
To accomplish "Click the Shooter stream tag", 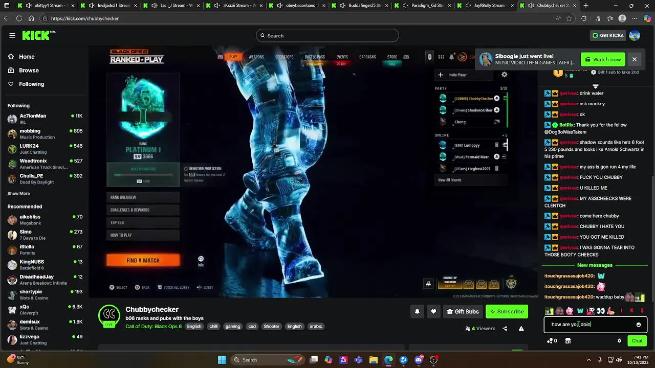I will pyautogui.click(x=271, y=327).
